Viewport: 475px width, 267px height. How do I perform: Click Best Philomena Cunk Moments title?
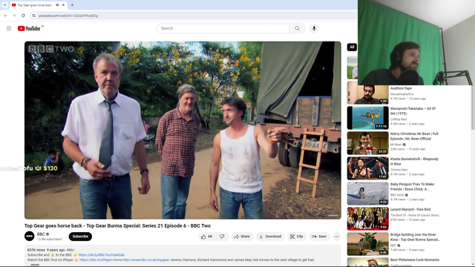414,260
